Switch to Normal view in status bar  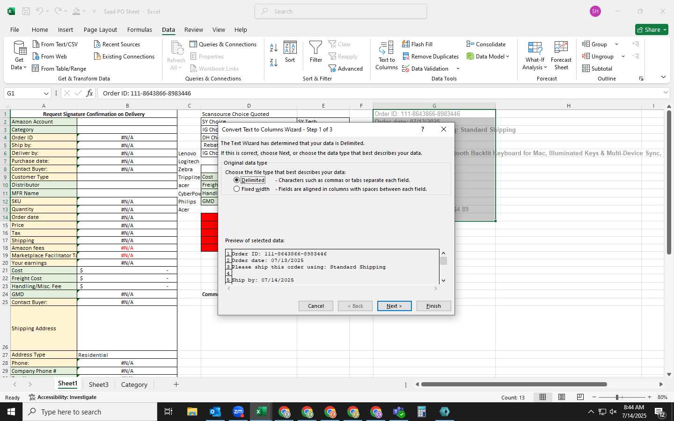[x=543, y=397]
